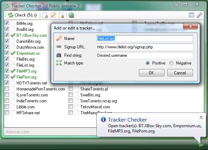
Task: Open settings with the wrench icon
Action: [x=200, y=15]
